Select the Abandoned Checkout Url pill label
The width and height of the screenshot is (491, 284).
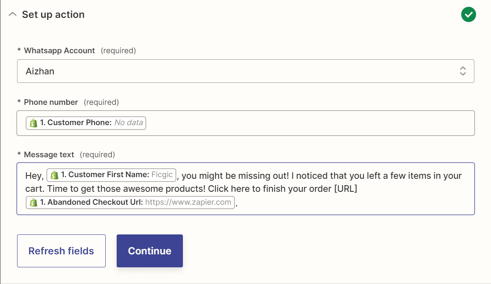click(x=91, y=202)
